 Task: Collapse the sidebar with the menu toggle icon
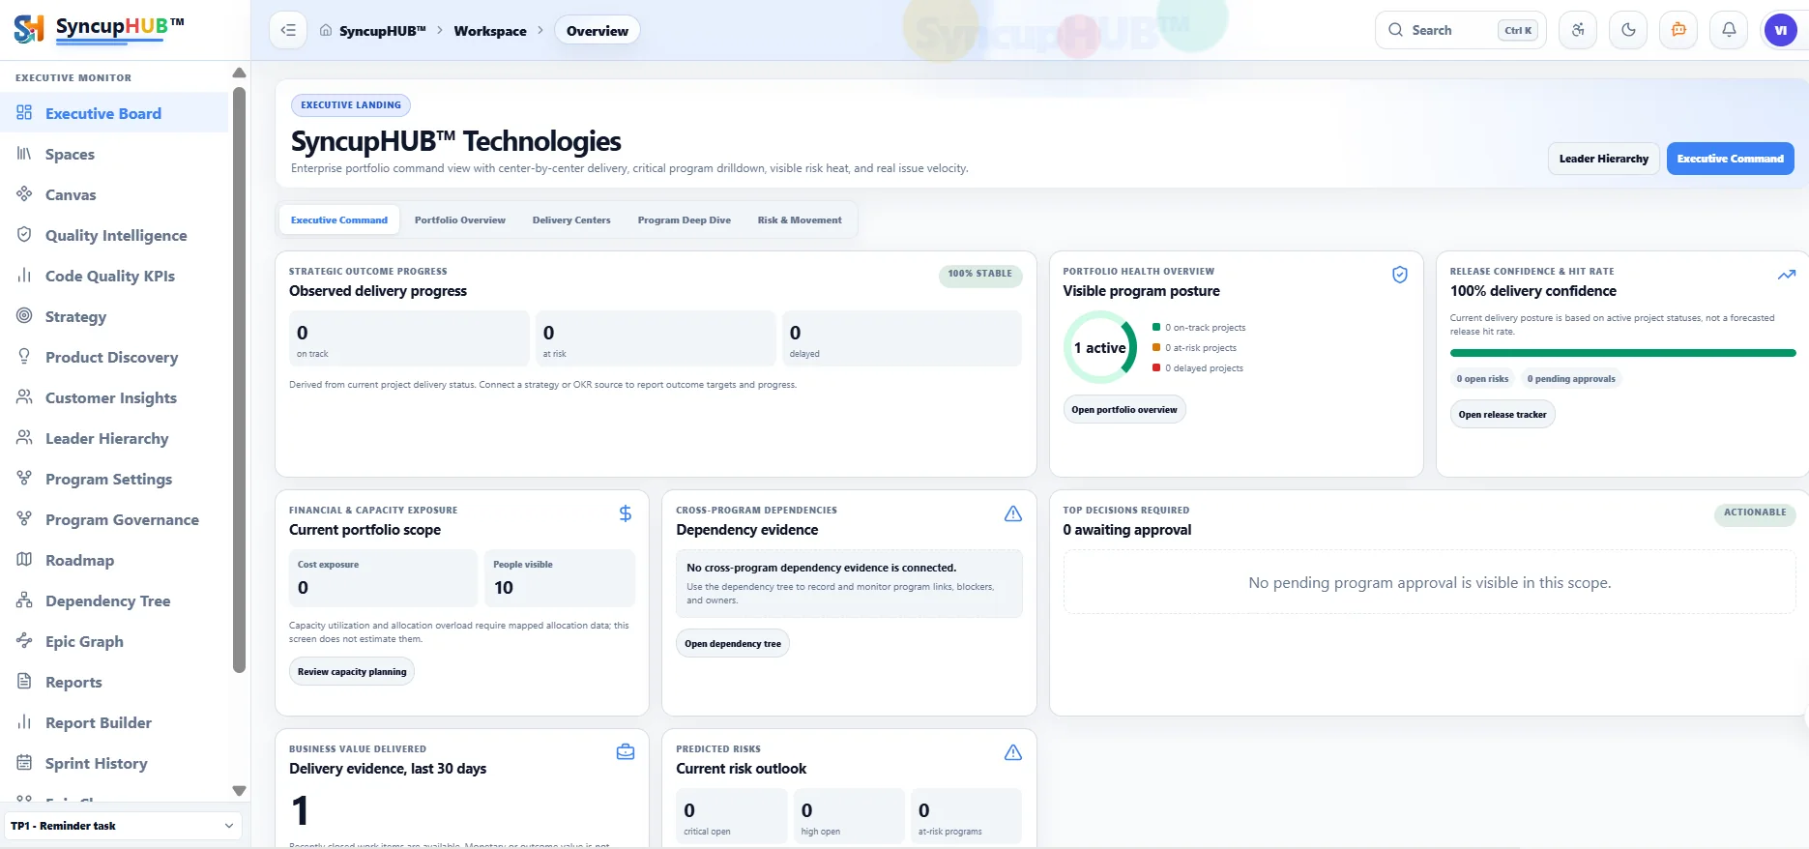click(x=288, y=30)
